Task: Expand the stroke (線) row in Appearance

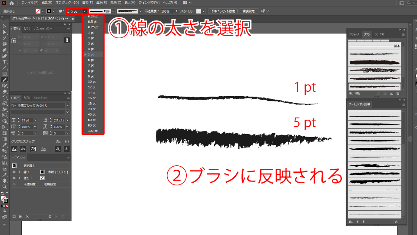Action: (20, 172)
